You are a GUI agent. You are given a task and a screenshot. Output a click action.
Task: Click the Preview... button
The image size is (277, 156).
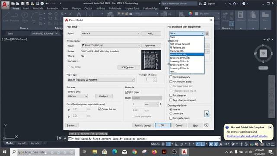tap(72, 125)
